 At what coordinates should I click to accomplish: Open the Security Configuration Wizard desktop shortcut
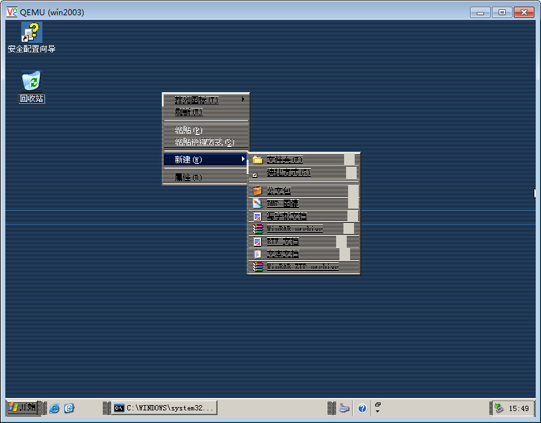(x=31, y=32)
